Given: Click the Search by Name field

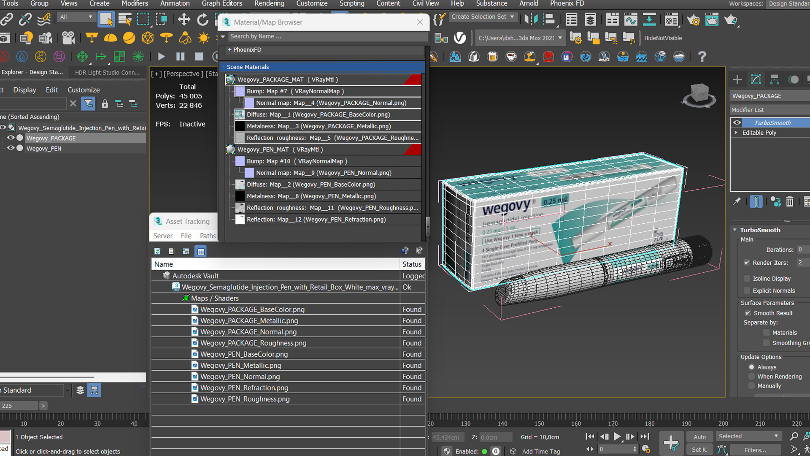Looking at the screenshot, I should 328,37.
